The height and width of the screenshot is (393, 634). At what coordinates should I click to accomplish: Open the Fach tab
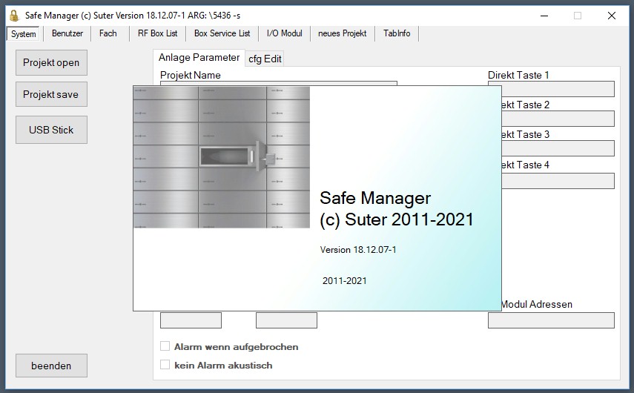[x=108, y=33]
